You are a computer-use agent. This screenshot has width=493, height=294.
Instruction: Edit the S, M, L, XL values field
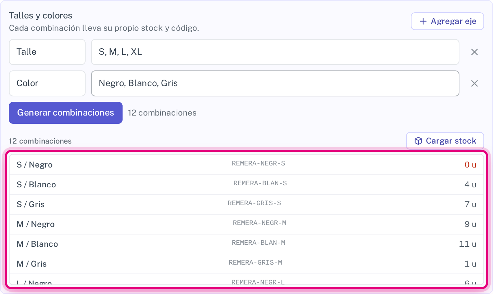(275, 52)
